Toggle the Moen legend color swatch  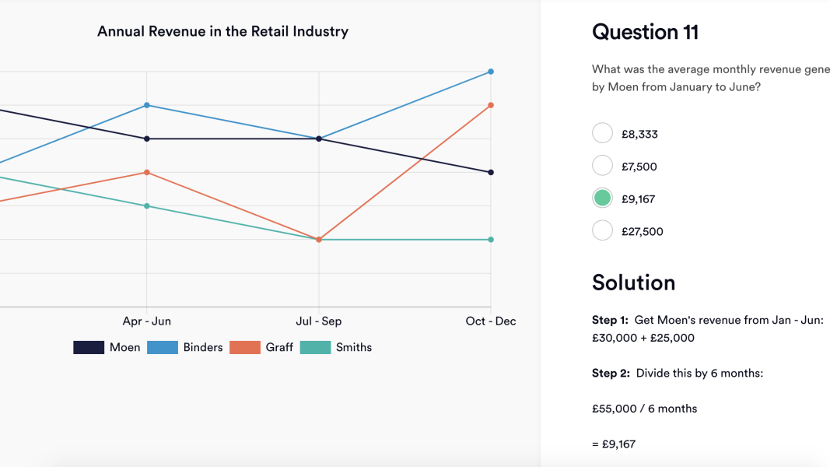89,347
